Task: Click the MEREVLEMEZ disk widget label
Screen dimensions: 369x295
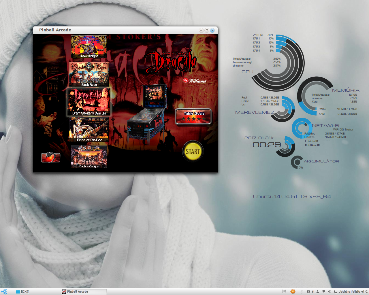Action: click(255, 112)
